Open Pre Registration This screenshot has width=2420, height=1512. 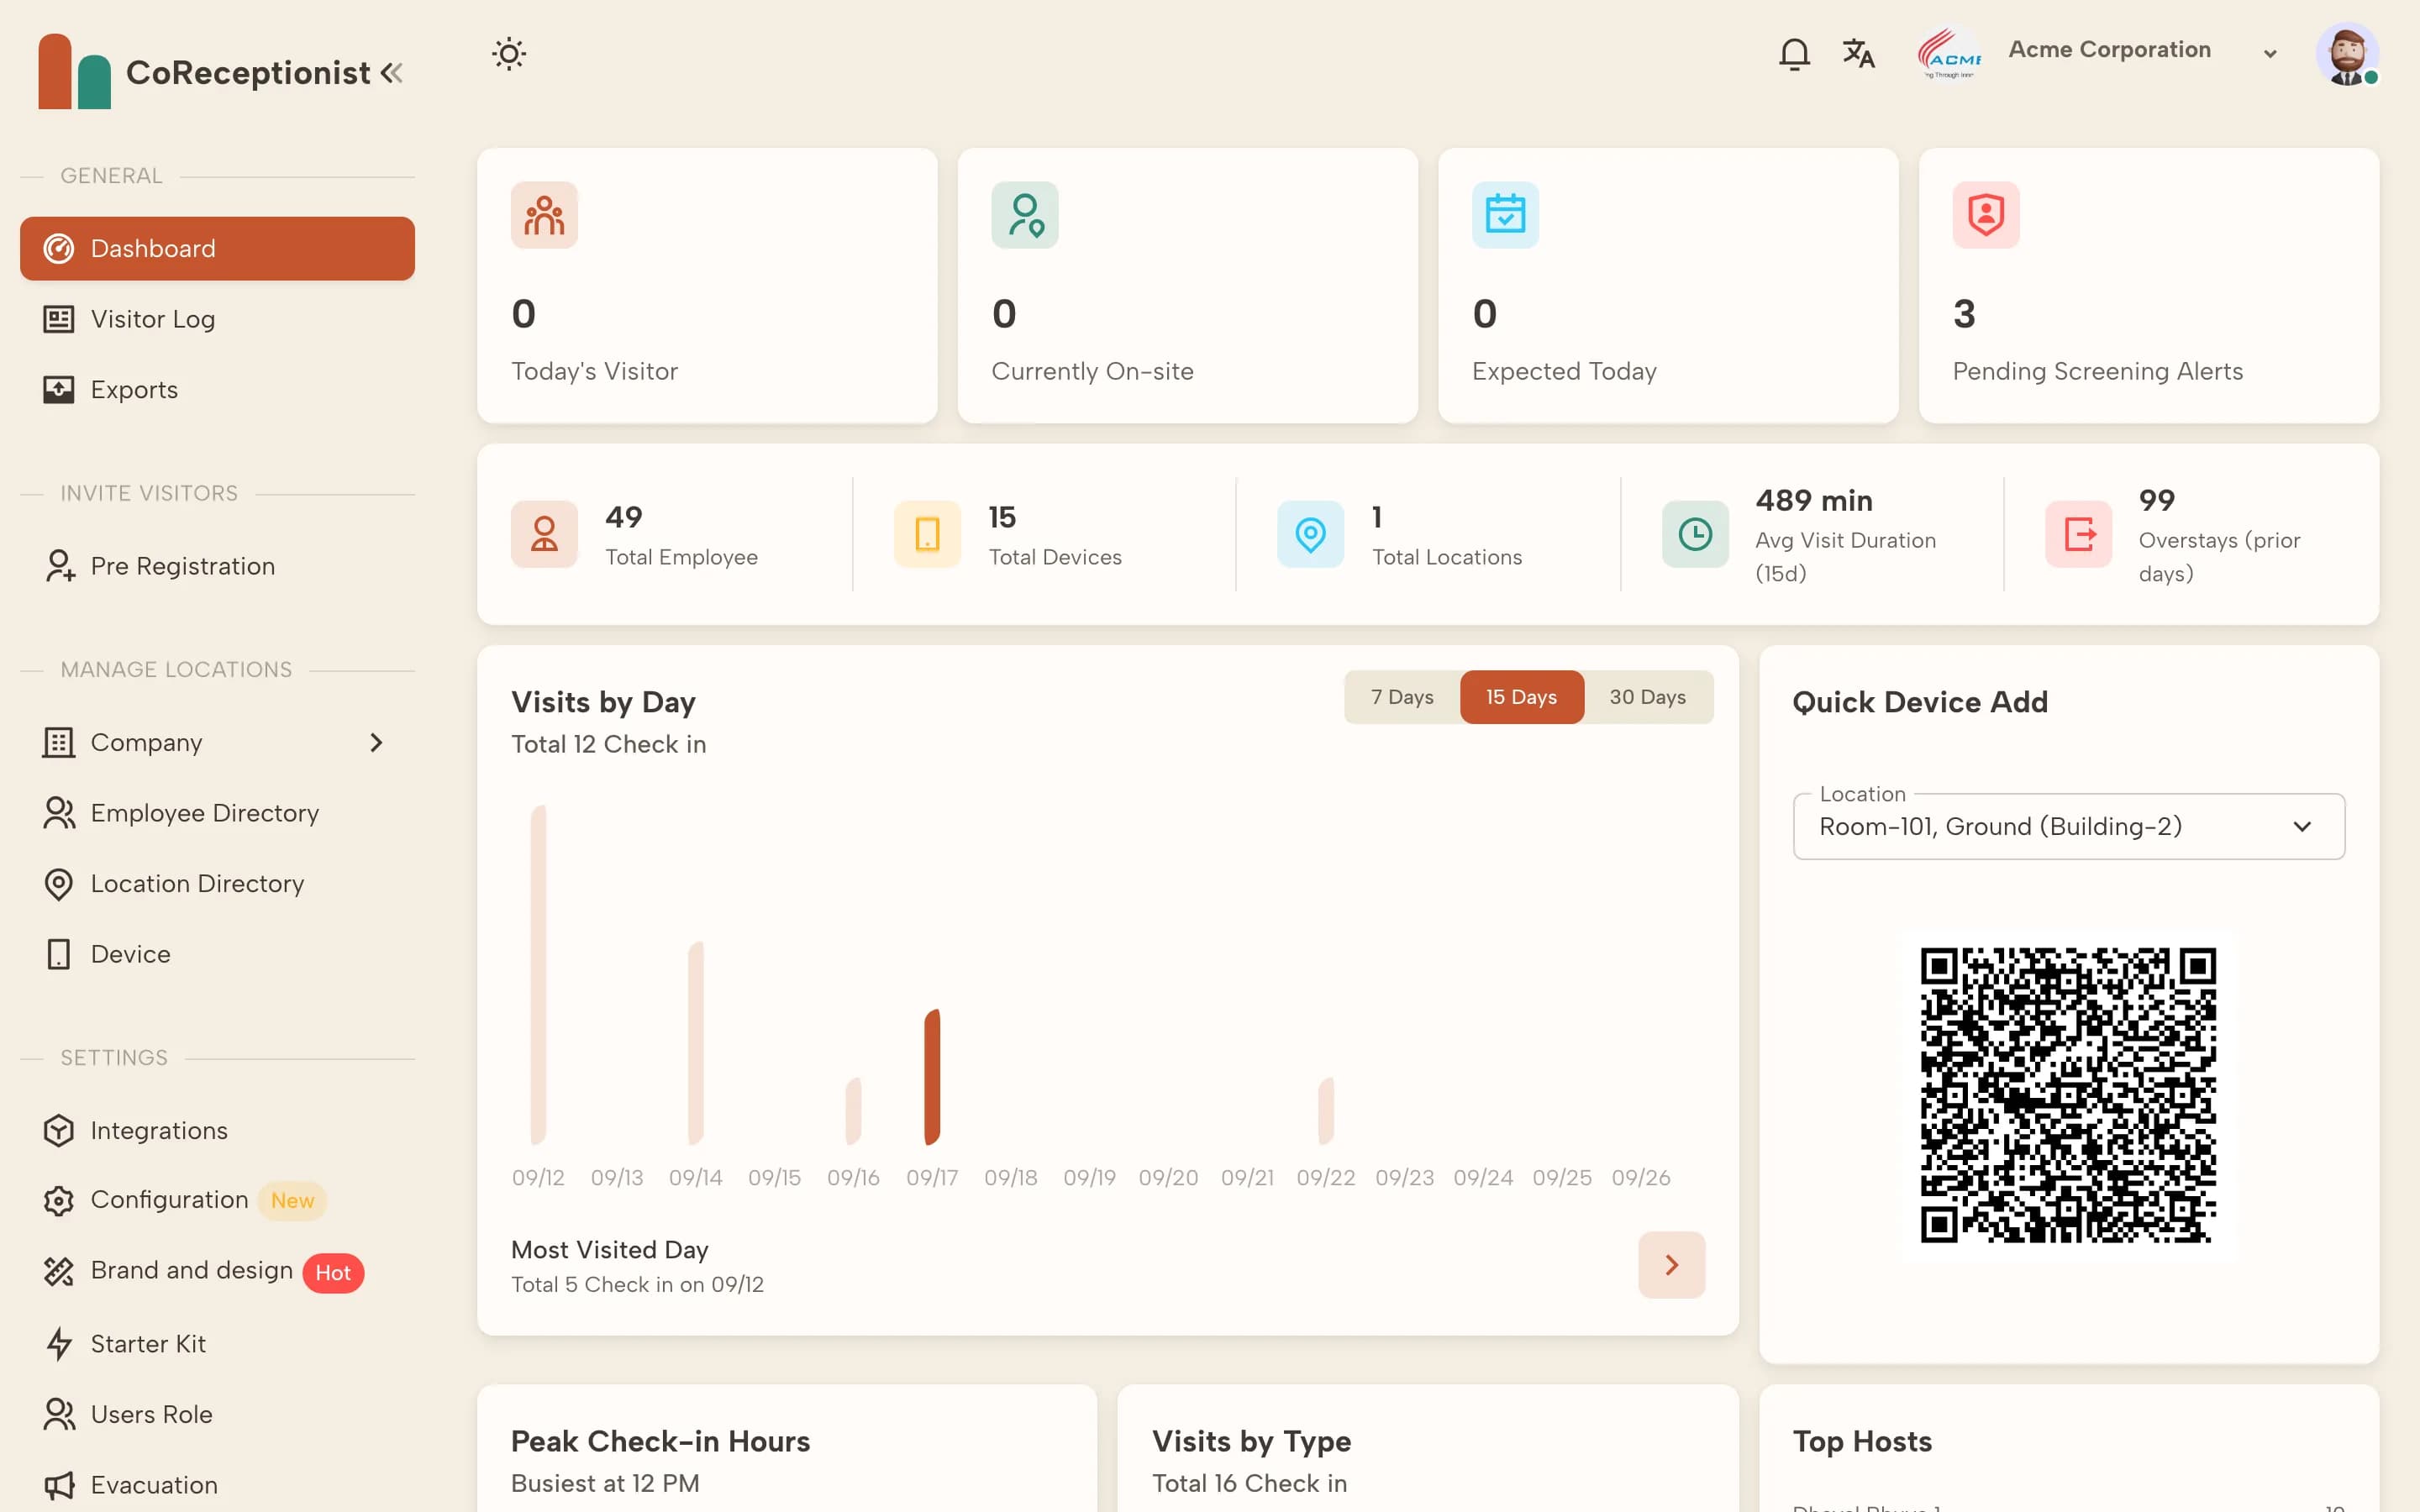[x=217, y=566]
